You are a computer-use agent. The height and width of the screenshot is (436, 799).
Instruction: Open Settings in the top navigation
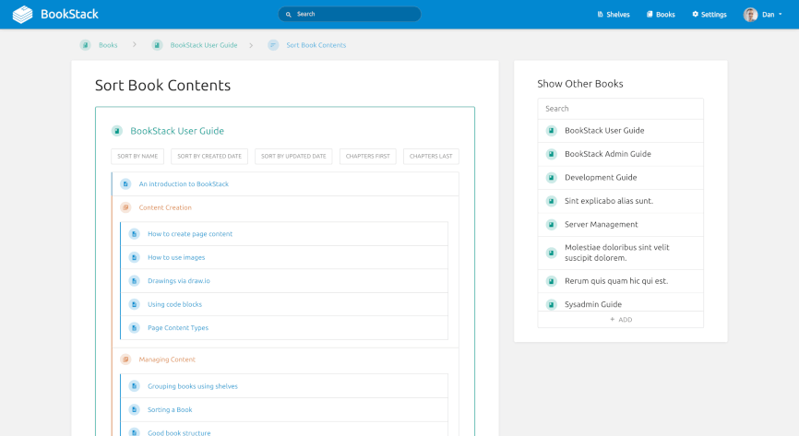point(710,14)
